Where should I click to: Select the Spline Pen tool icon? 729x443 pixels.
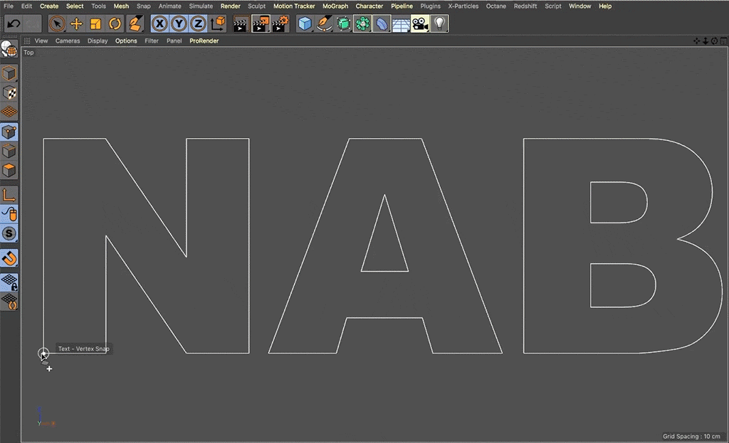pyautogui.click(x=324, y=23)
